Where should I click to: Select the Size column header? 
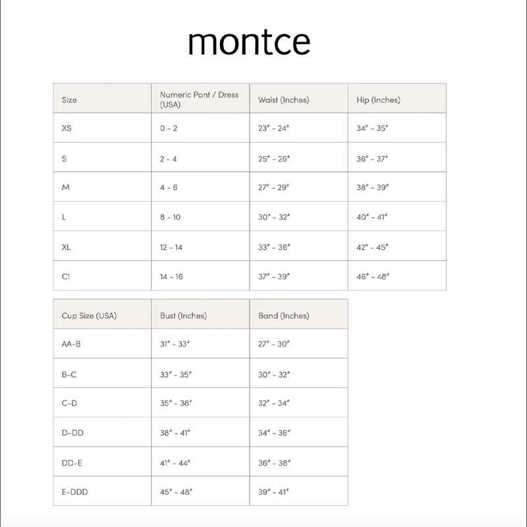(69, 100)
